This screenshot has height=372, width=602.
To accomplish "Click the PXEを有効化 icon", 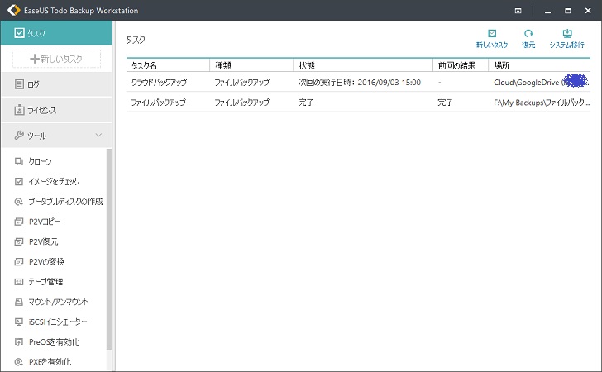I will 18,361.
